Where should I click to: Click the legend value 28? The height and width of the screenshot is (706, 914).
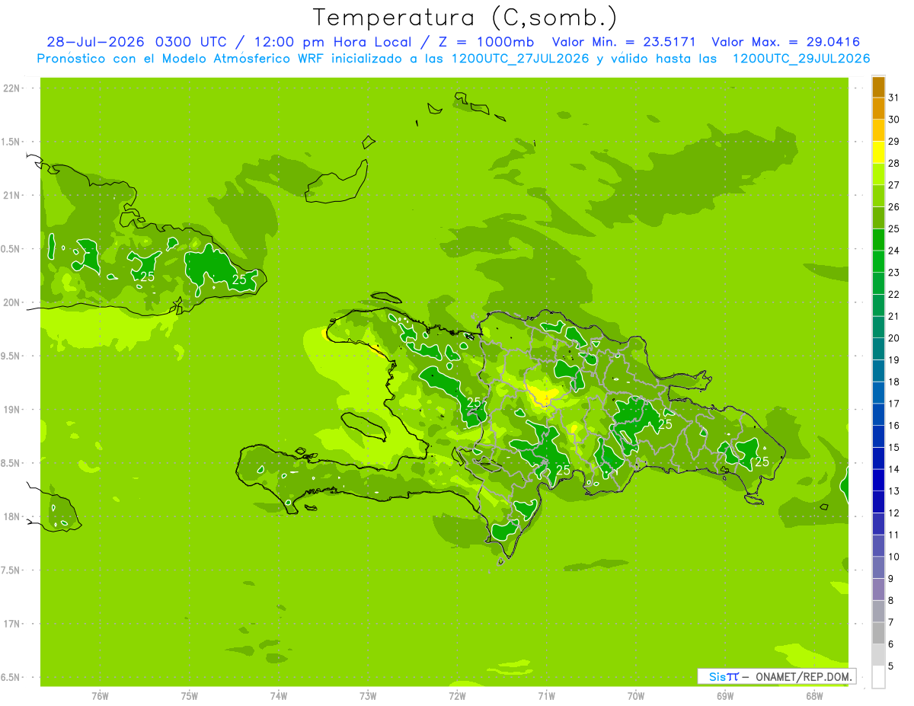click(x=894, y=163)
